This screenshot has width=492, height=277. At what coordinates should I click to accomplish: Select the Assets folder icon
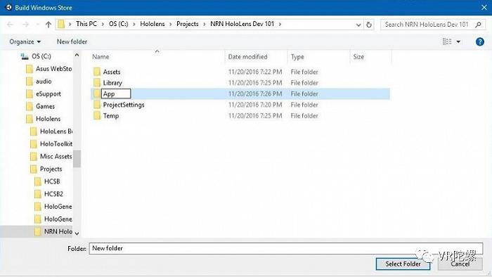pos(97,72)
